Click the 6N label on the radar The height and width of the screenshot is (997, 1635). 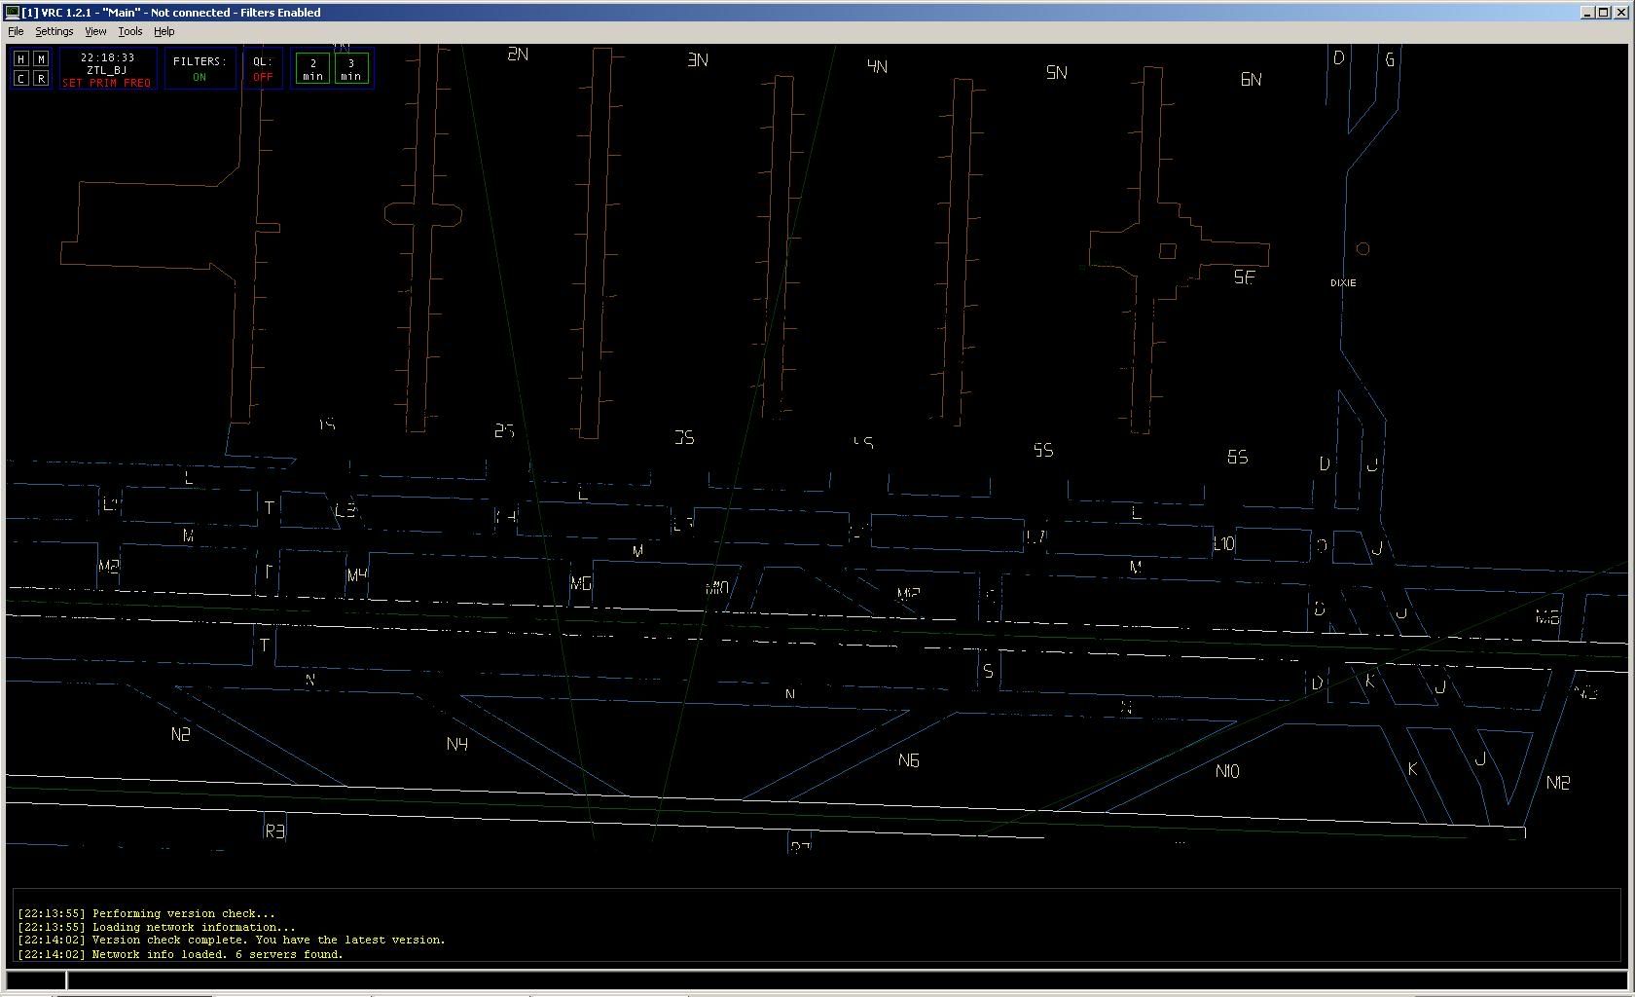coord(1251,79)
